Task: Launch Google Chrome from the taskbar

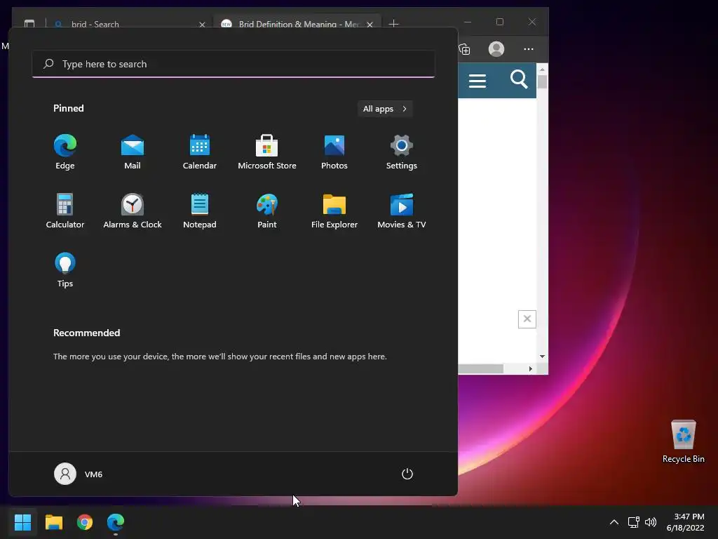Action: tap(85, 522)
